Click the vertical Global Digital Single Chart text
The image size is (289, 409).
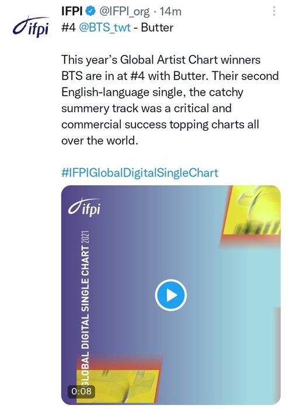tap(85, 309)
